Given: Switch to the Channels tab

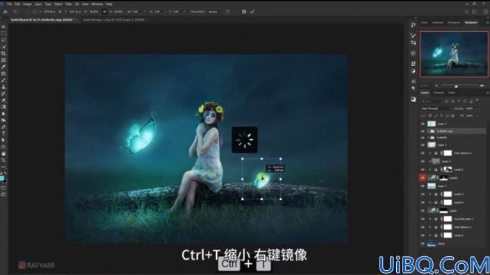Looking at the screenshot, I should click(x=438, y=92).
